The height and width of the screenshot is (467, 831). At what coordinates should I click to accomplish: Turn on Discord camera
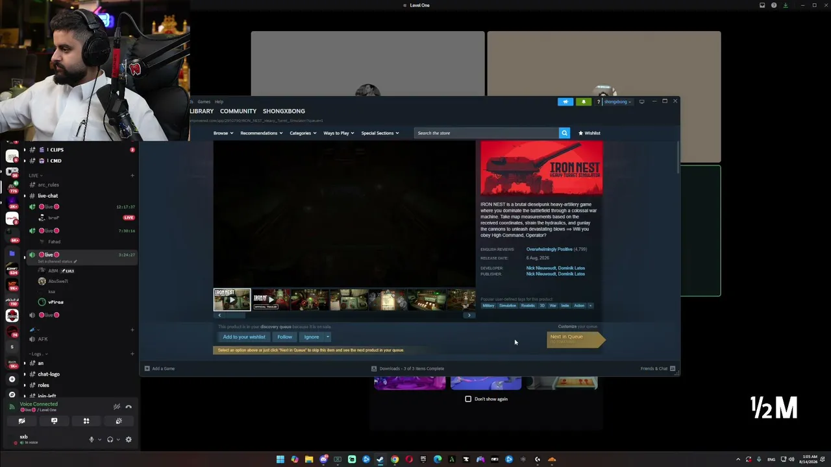[x=21, y=421]
